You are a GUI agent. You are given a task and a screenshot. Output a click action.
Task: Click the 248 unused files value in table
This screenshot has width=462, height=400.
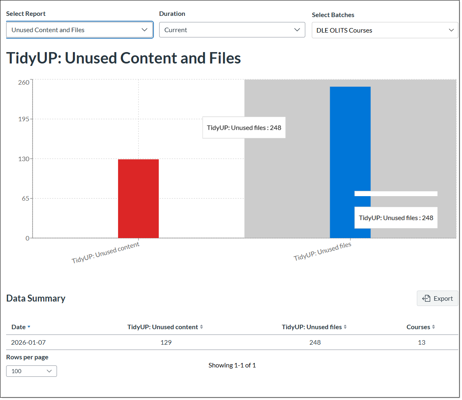tap(315, 342)
